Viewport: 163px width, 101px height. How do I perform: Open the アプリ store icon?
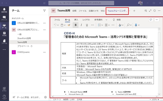pyautogui.click(x=4, y=89)
